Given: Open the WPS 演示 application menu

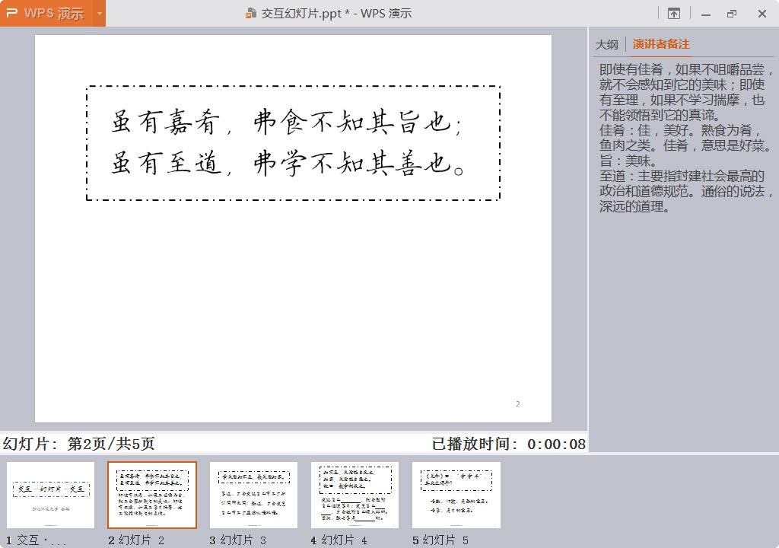Looking at the screenshot, I should point(46,13).
